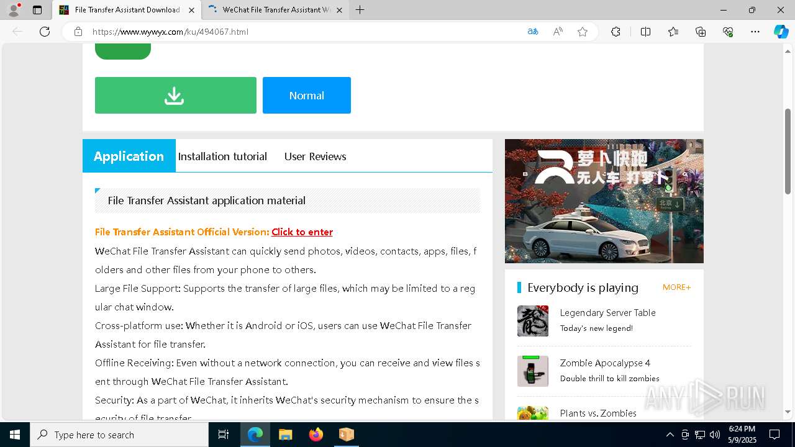
Task: Click the Plants vs. Zombies title
Action: [598, 413]
